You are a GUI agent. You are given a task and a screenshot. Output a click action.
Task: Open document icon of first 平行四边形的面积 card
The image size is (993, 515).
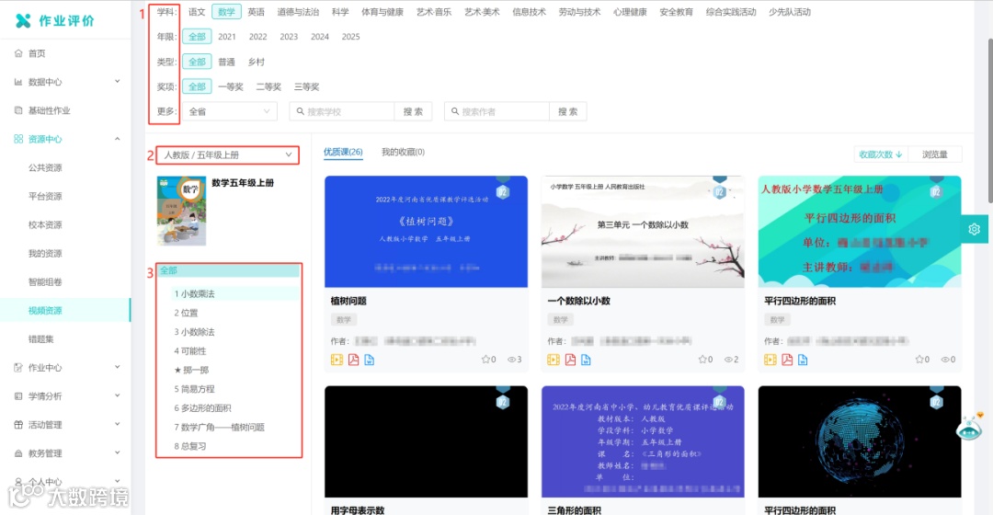click(803, 360)
